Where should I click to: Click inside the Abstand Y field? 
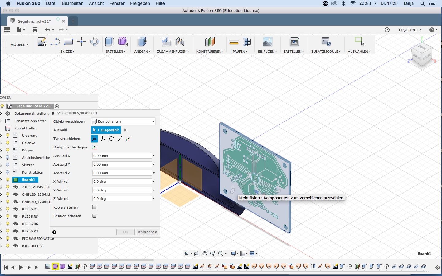pyautogui.click(x=122, y=164)
